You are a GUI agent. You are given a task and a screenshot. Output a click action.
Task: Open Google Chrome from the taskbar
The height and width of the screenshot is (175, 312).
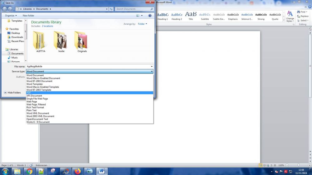click(x=30, y=171)
